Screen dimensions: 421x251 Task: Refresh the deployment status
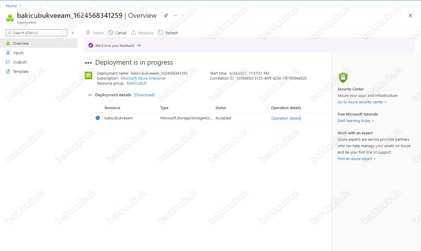click(x=168, y=33)
